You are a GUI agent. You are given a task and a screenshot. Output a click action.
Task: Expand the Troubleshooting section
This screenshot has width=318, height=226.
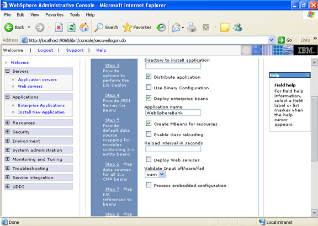pos(8,168)
